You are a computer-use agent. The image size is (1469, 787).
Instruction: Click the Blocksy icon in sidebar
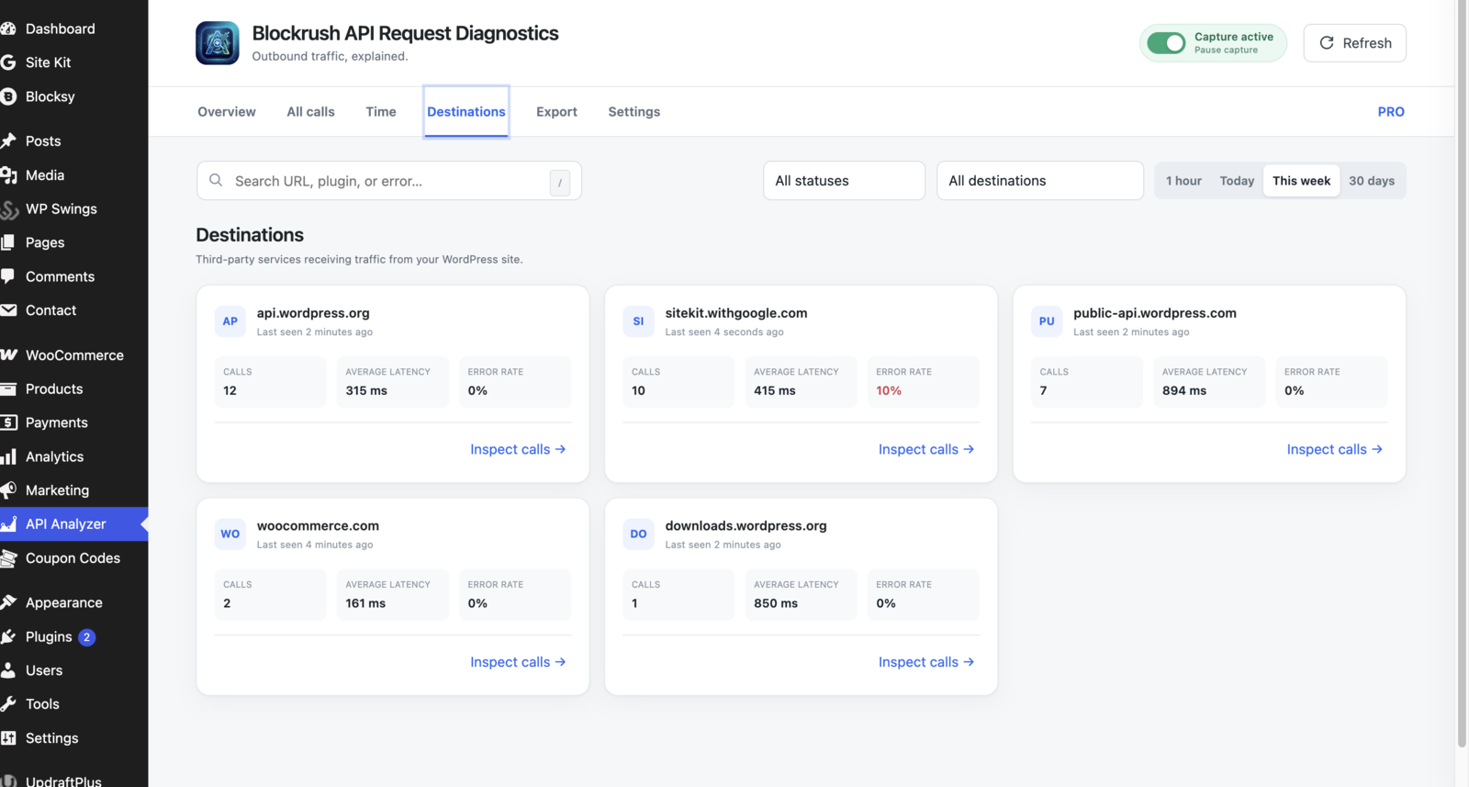coord(8,96)
